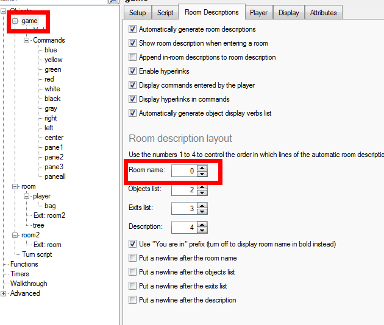The image size is (384, 325).
Task: Select the paneall command in tree
Action: pyautogui.click(x=55, y=176)
